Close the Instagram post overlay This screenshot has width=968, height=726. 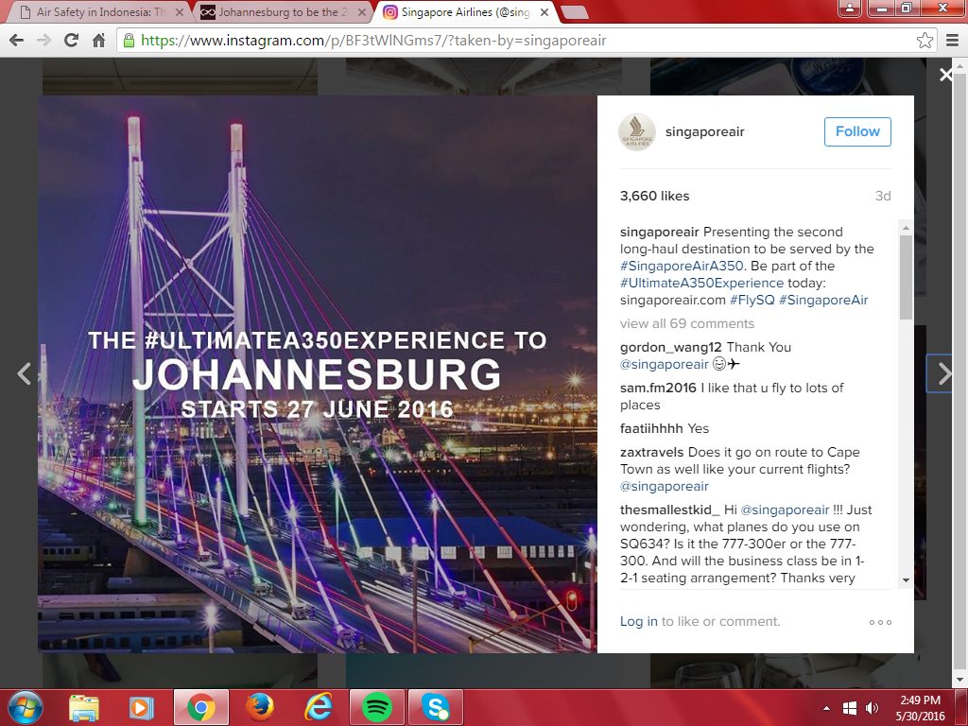click(945, 76)
